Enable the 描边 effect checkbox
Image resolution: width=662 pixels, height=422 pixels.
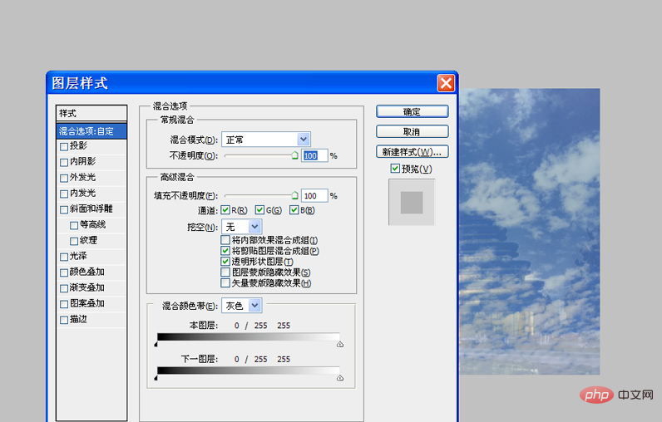(64, 320)
